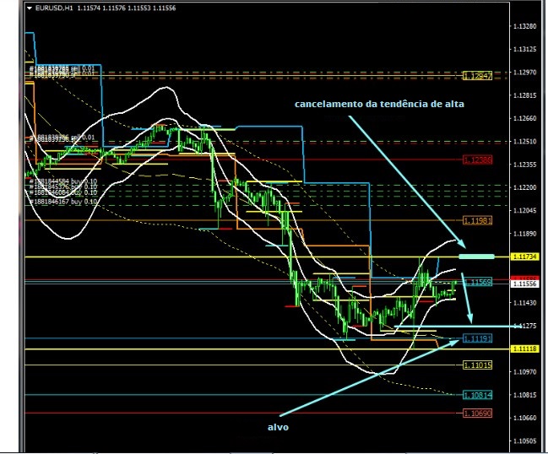Click the blue 1.11191 price label
The image size is (548, 454).
(x=477, y=339)
